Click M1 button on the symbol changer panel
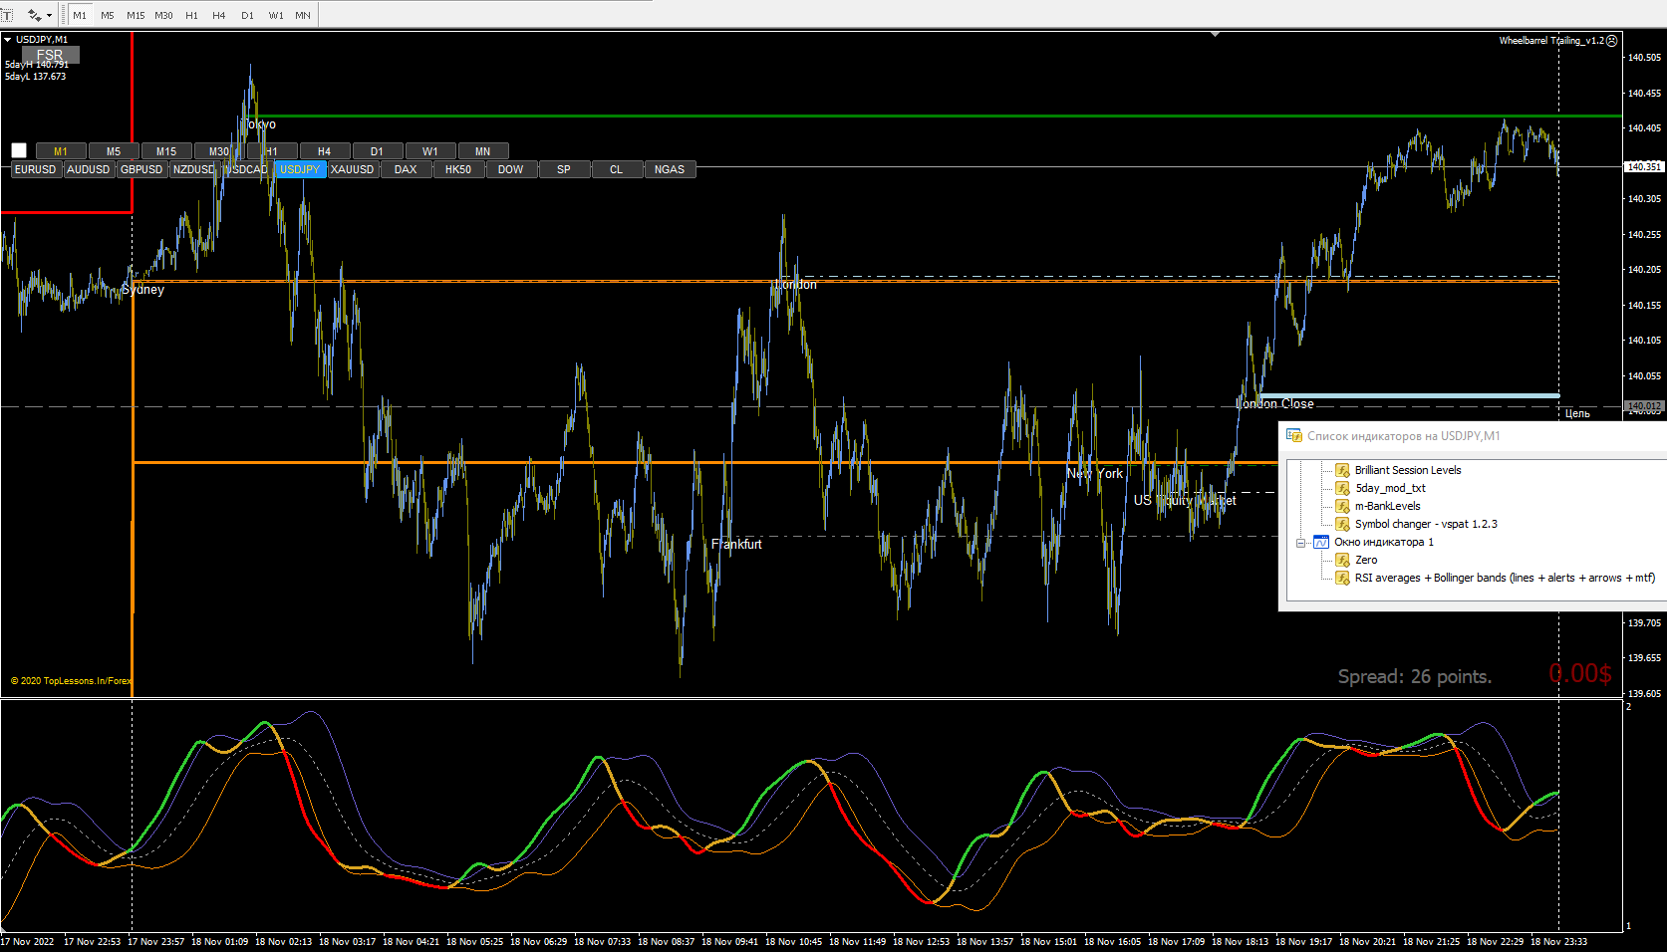1667x952 pixels. click(x=61, y=151)
